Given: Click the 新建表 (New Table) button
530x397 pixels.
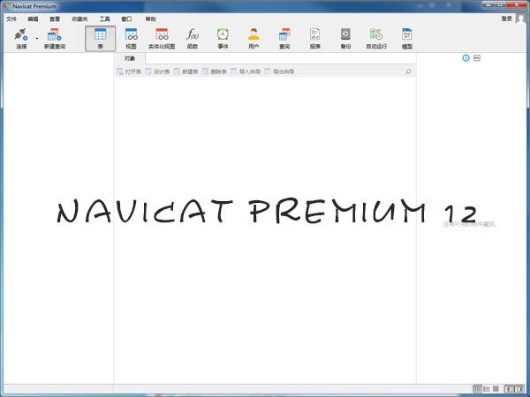Looking at the screenshot, I should [x=185, y=71].
